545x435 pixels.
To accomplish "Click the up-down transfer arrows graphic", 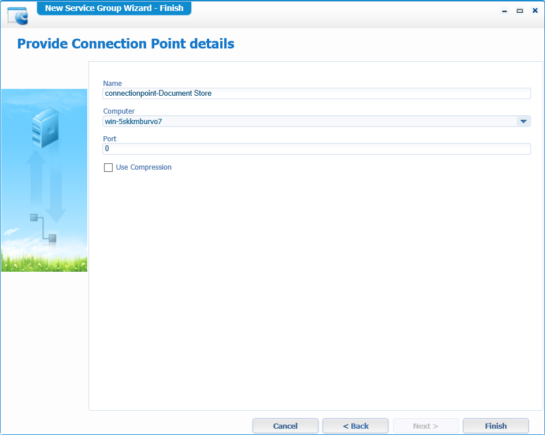I will click(46, 185).
